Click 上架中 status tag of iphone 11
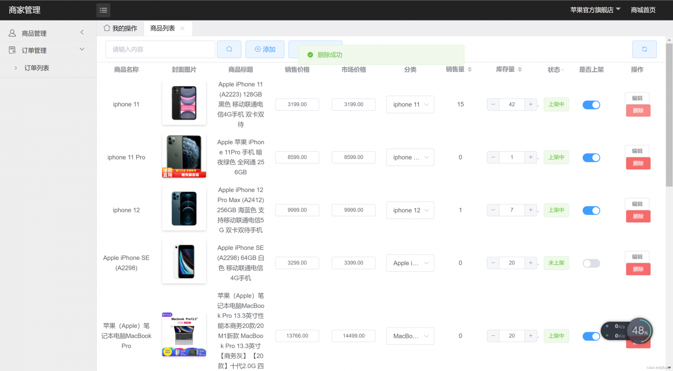This screenshot has width=673, height=371. click(556, 104)
